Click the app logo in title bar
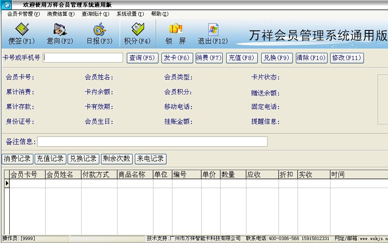Viewport: 388px width, 243px height. coord(6,4)
